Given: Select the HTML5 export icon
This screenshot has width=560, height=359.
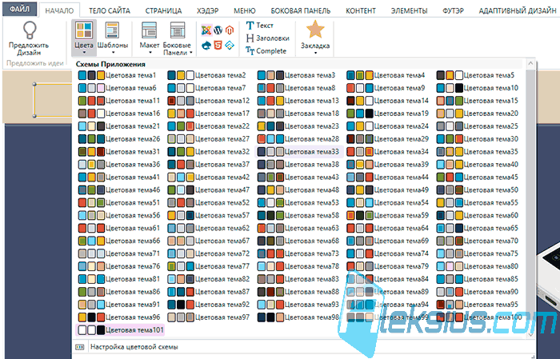Looking at the screenshot, I should coord(218,46).
